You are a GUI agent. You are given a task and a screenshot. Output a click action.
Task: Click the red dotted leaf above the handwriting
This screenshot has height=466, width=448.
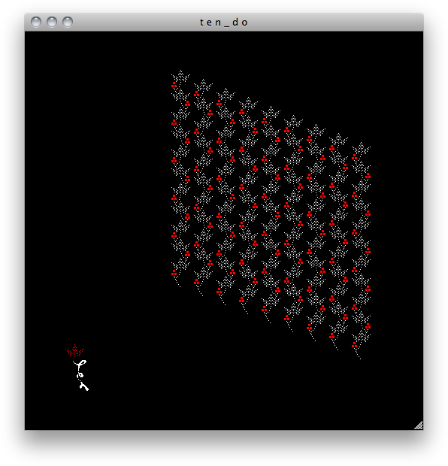pyautogui.click(x=74, y=351)
